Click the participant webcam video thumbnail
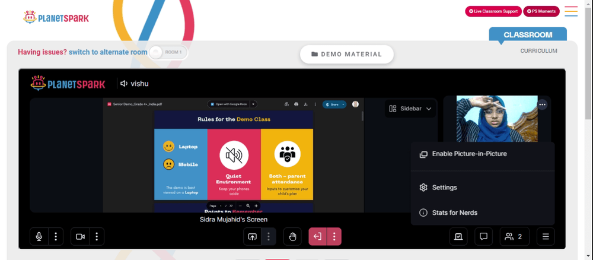The height and width of the screenshot is (260, 593). point(497,119)
